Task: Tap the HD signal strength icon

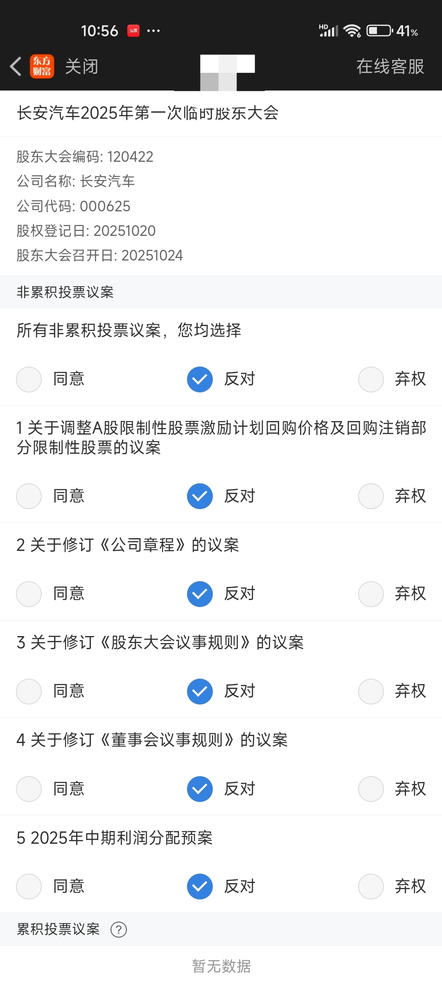Action: [329, 31]
